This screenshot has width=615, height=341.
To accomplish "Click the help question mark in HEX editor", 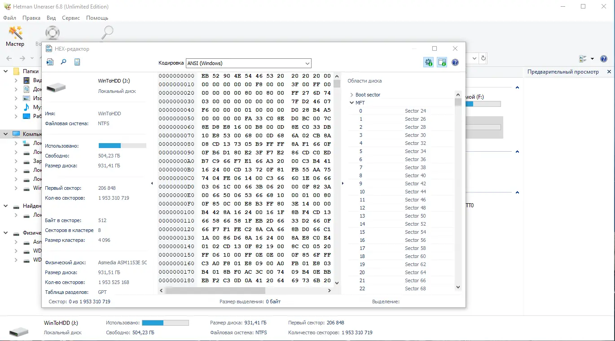I will point(455,62).
